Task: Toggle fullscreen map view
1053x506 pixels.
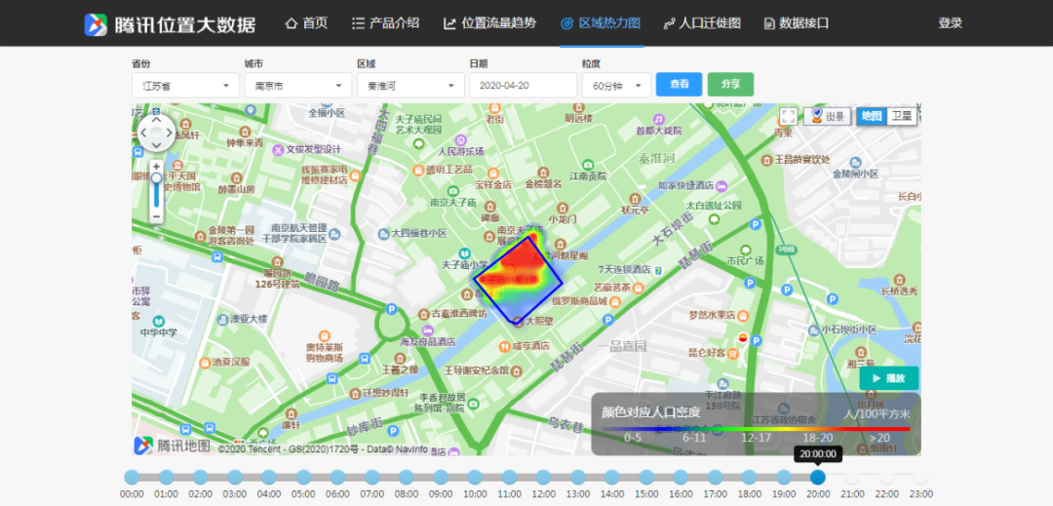Action: [788, 116]
